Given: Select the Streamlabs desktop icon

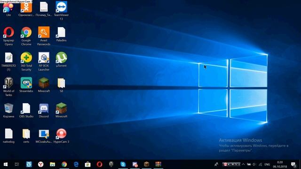Looking at the screenshot, I should coord(26,85).
